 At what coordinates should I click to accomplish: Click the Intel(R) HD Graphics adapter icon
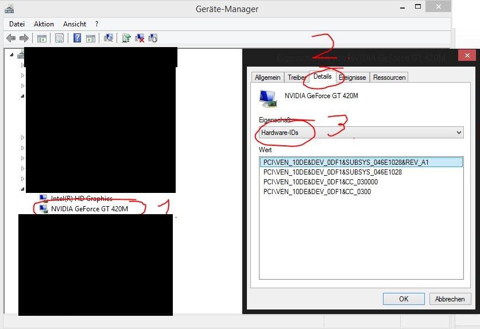tap(44, 198)
